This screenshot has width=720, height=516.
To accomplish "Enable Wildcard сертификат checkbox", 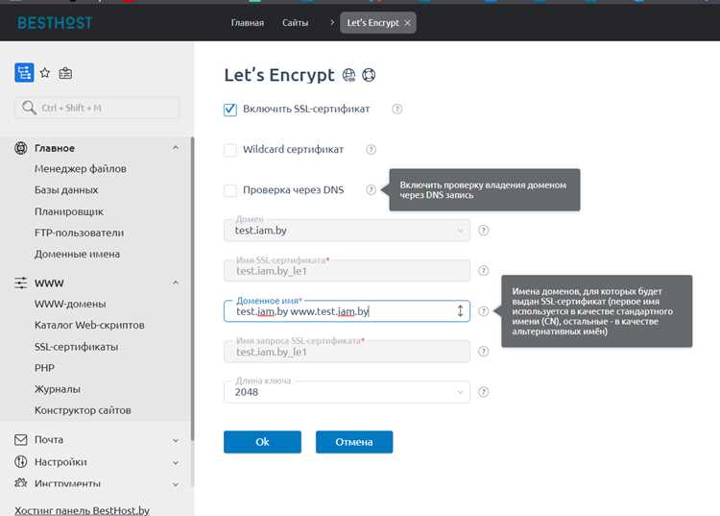I will tap(230, 150).
